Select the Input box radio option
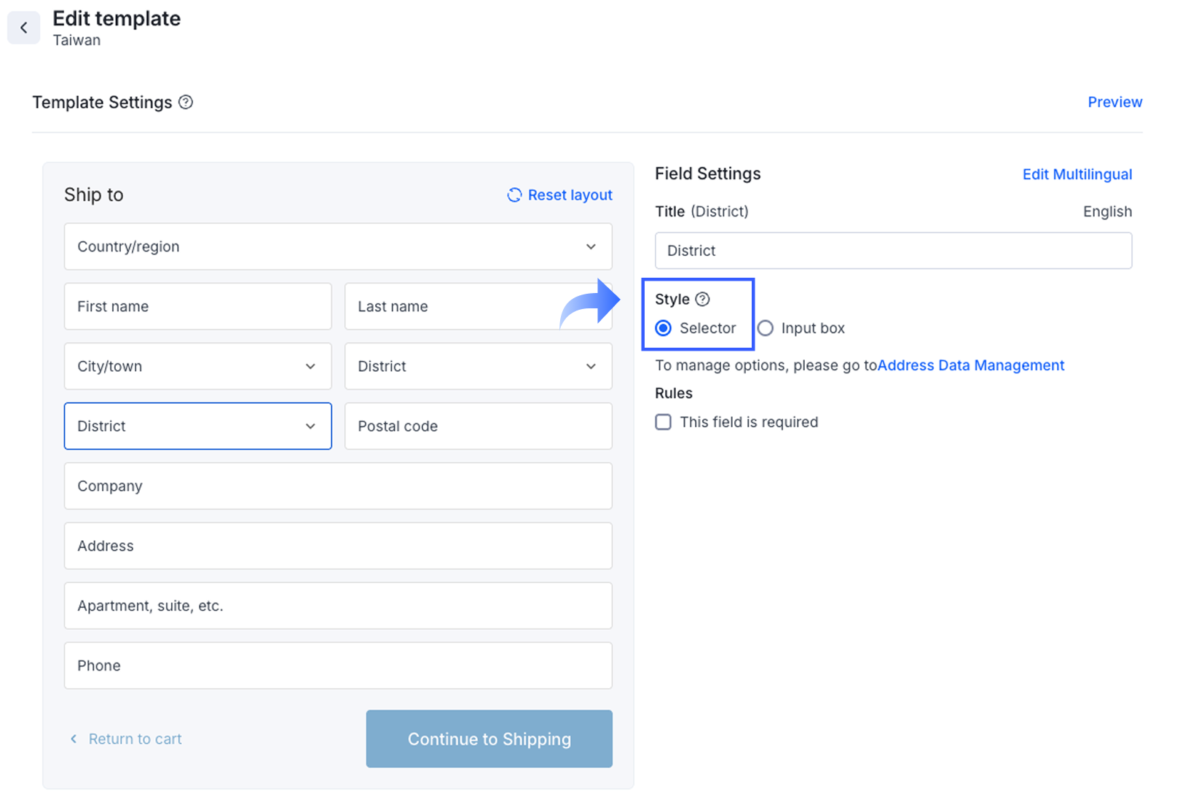This screenshot has width=1180, height=804. tap(766, 328)
